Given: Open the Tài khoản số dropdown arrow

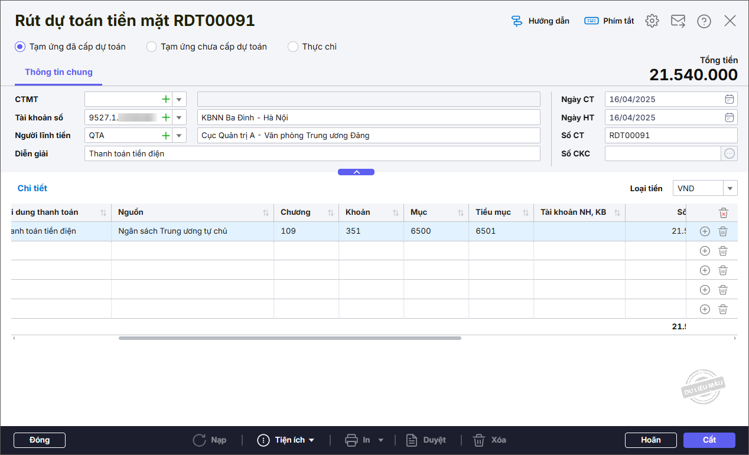Looking at the screenshot, I should pyautogui.click(x=179, y=117).
